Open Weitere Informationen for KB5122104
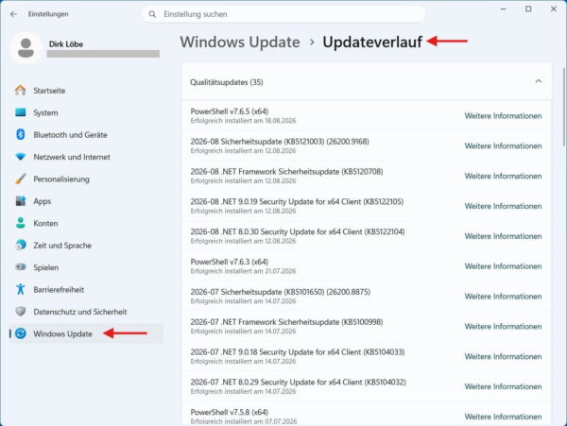The height and width of the screenshot is (426, 567). click(x=503, y=236)
